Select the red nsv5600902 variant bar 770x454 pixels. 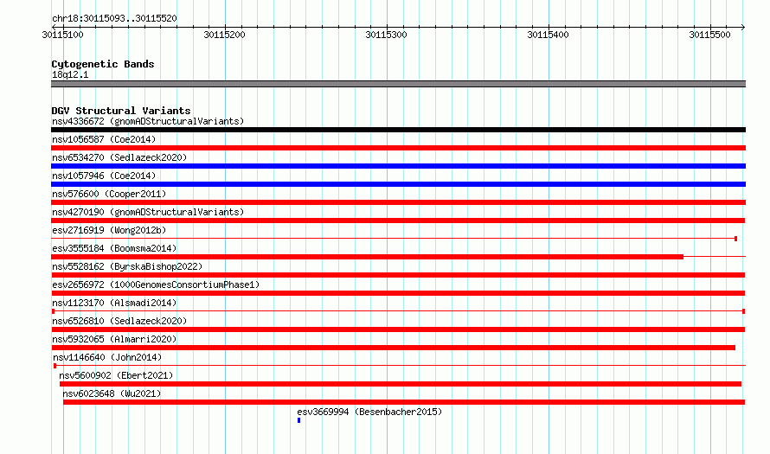[x=401, y=384]
